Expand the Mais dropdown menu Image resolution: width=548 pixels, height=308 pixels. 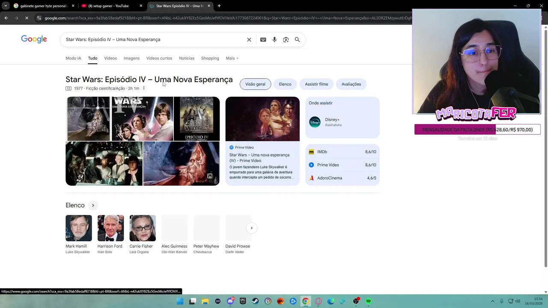click(x=232, y=58)
